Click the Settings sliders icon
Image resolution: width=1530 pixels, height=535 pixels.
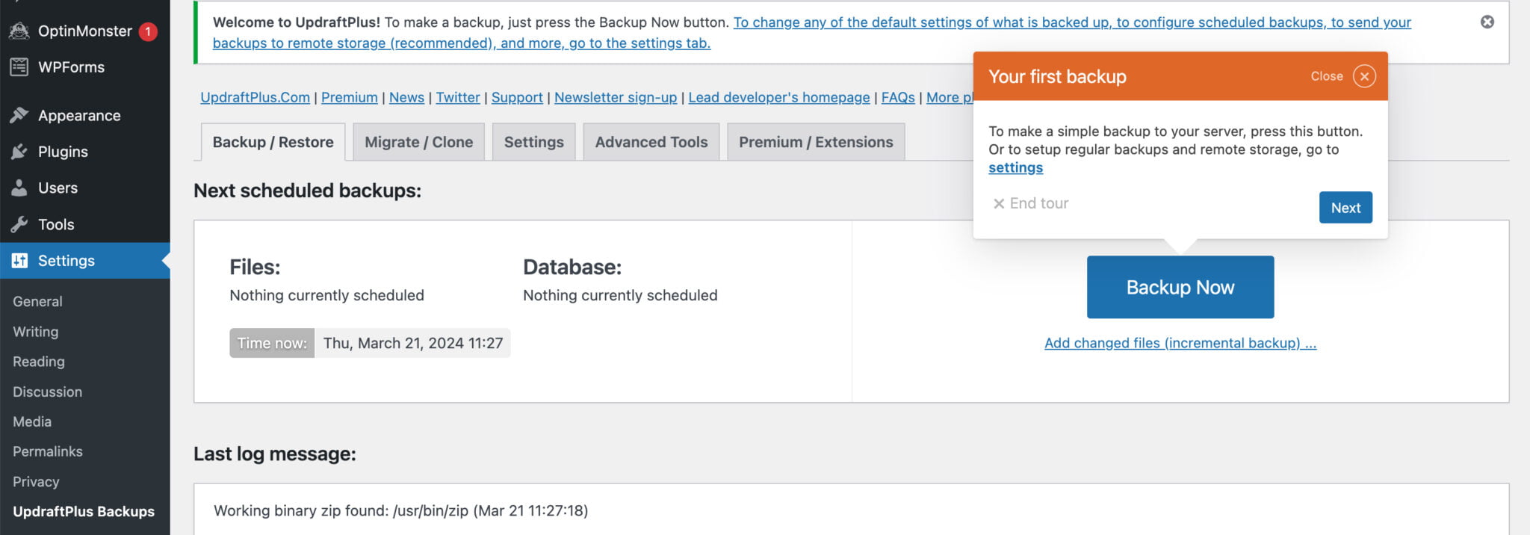[19, 261]
